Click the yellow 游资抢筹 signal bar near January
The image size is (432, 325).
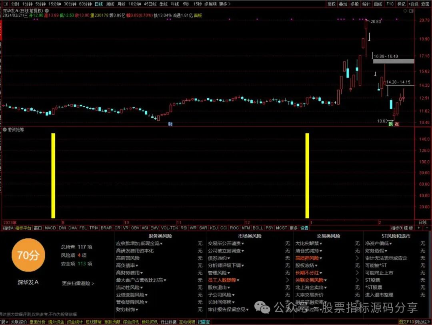pos(307,175)
